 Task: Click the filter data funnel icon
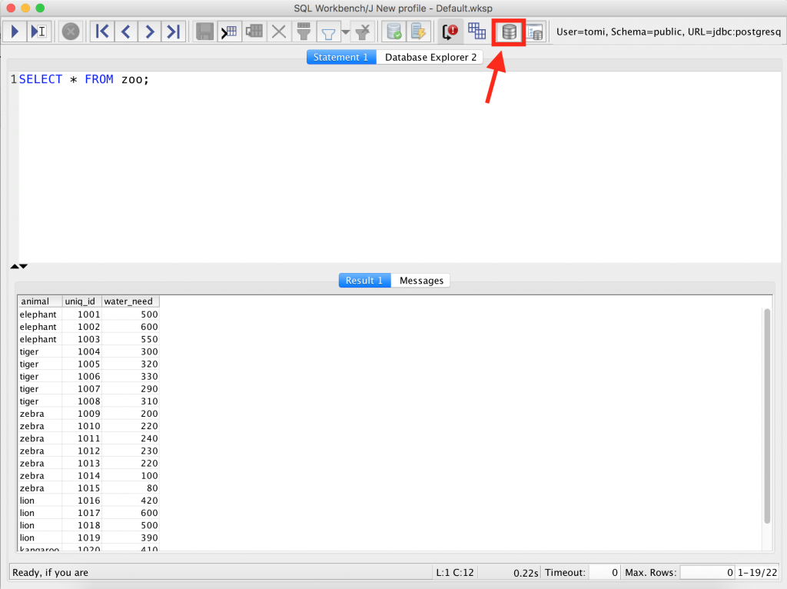click(x=328, y=31)
